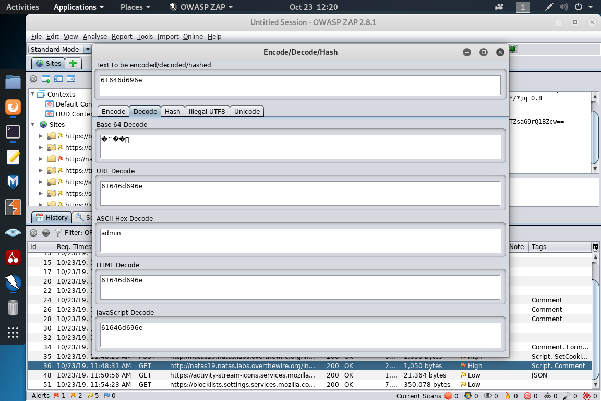Open the history filter funnel icon

tap(58, 232)
